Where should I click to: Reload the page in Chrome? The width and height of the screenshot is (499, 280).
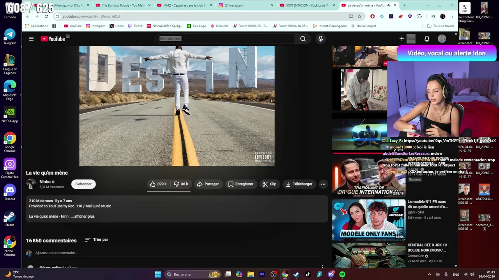tap(46, 16)
